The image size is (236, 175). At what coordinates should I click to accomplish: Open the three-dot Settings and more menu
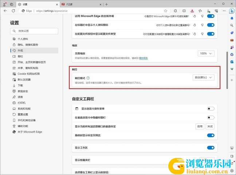point(224,11)
